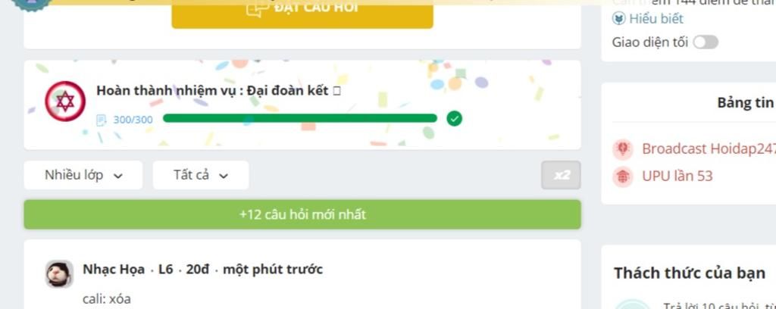Open Nhạc Họa's avatar profile

point(59,273)
